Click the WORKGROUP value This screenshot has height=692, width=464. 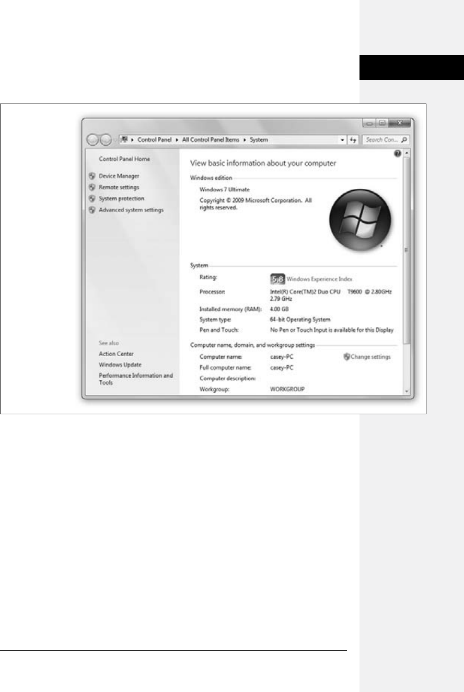pos(287,390)
